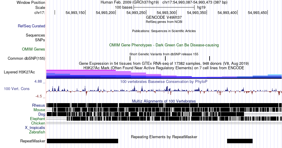Click the Scale label
Image resolution: width=282 pixels, height=148 pixels.
click(x=40, y=7)
